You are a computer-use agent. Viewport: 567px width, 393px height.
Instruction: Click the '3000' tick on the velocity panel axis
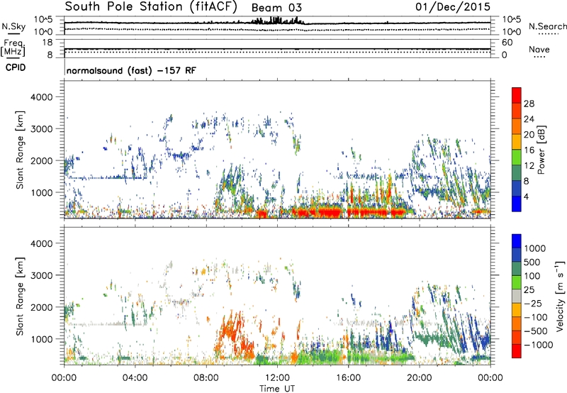click(42, 275)
